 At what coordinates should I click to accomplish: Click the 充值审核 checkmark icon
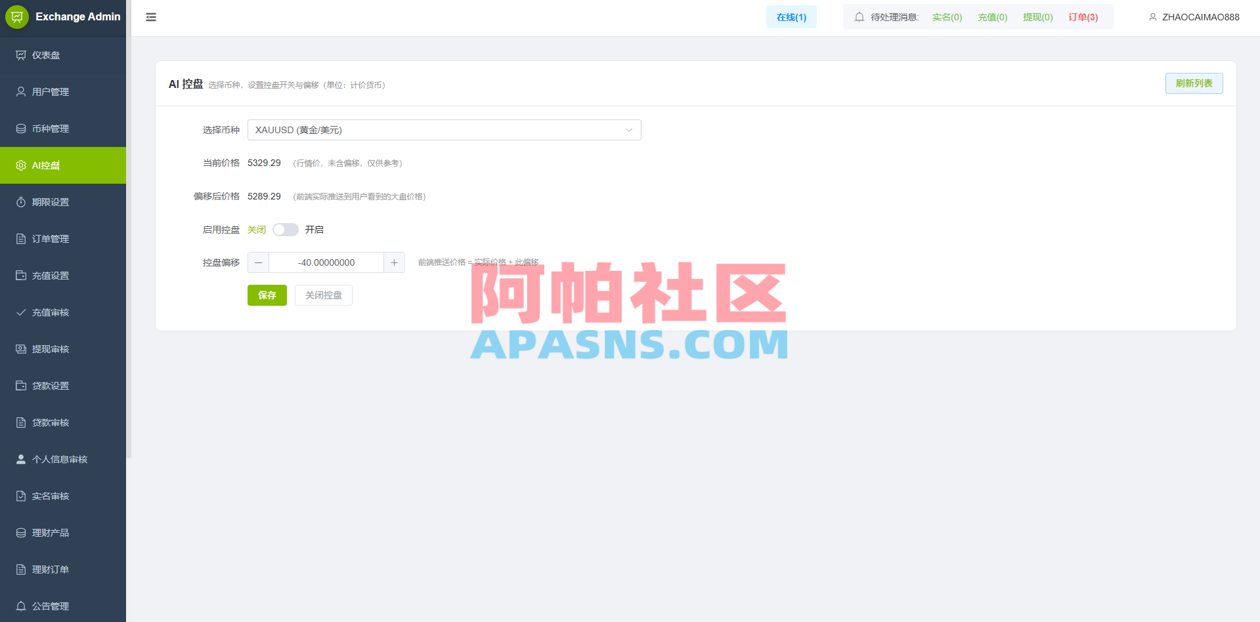coord(21,312)
